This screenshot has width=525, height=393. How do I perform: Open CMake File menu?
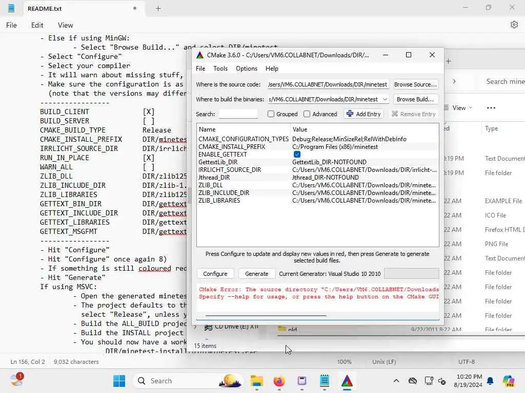coord(200,69)
